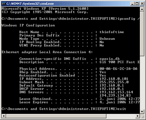Click the title text C:\WINNT\System32\cmd.exe
Screen dimensions: 146x120
tap(30, 4)
